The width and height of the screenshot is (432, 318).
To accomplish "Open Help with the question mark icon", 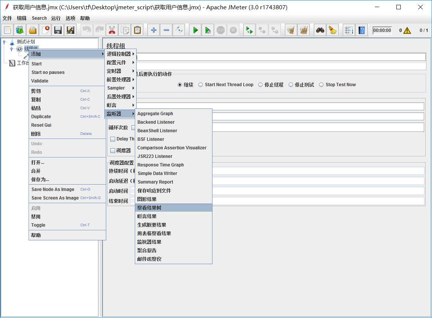I will coord(361,30).
